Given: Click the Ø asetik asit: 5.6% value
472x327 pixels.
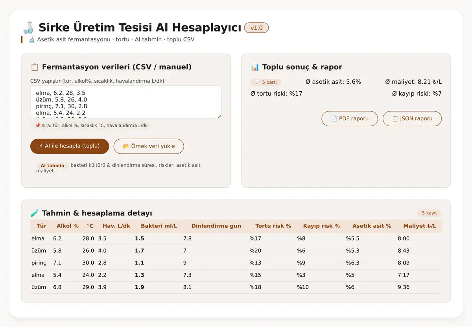Looking at the screenshot, I should click(x=333, y=82).
